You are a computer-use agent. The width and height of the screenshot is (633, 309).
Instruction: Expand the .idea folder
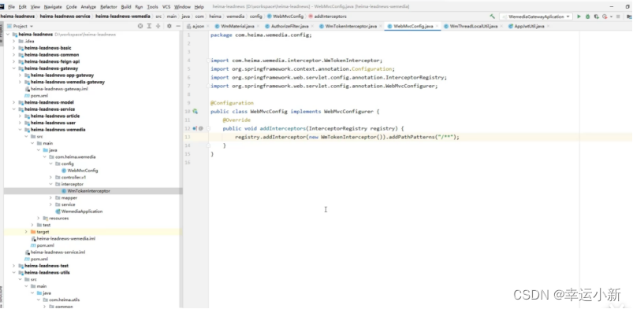pyautogui.click(x=14, y=41)
